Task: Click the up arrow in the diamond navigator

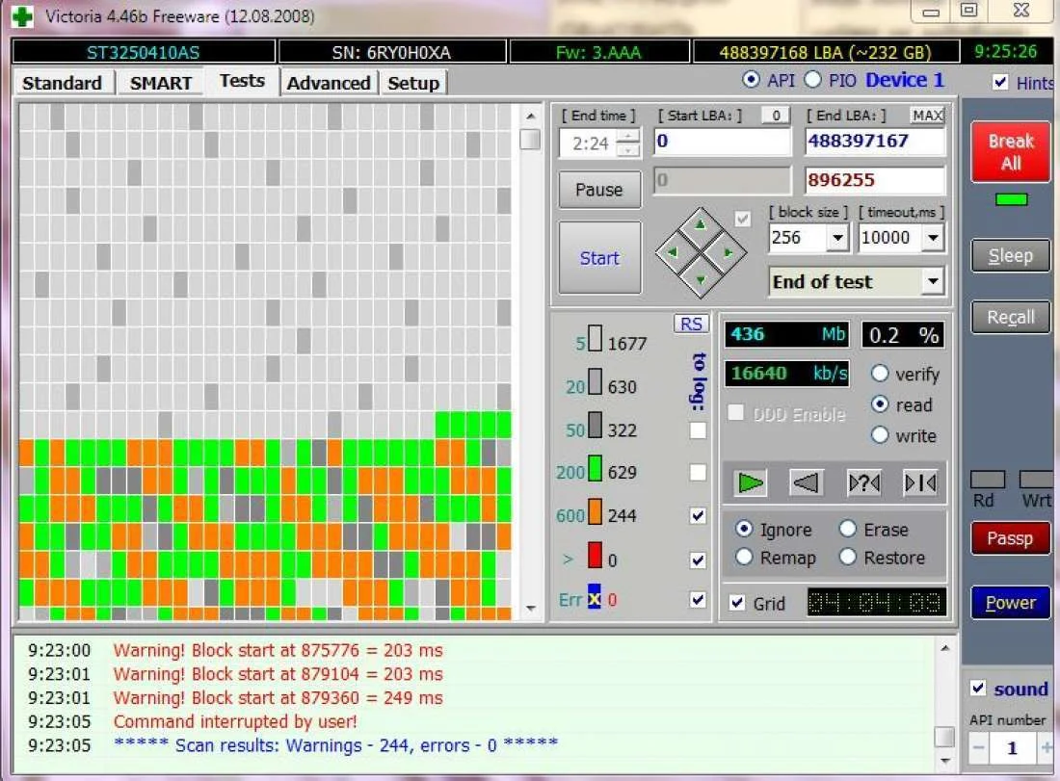Action: (x=701, y=224)
